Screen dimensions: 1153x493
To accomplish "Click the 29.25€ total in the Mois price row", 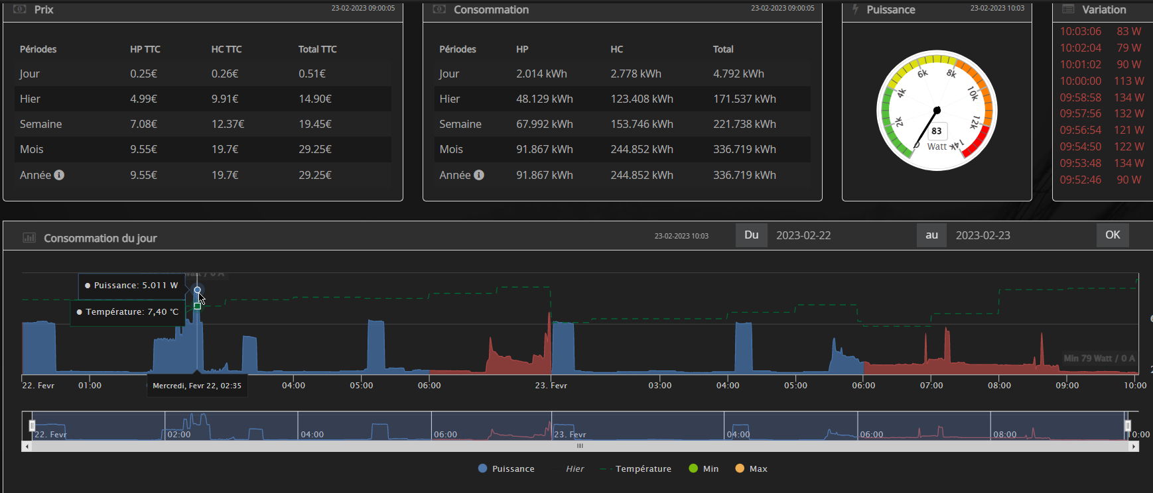I will [x=315, y=149].
